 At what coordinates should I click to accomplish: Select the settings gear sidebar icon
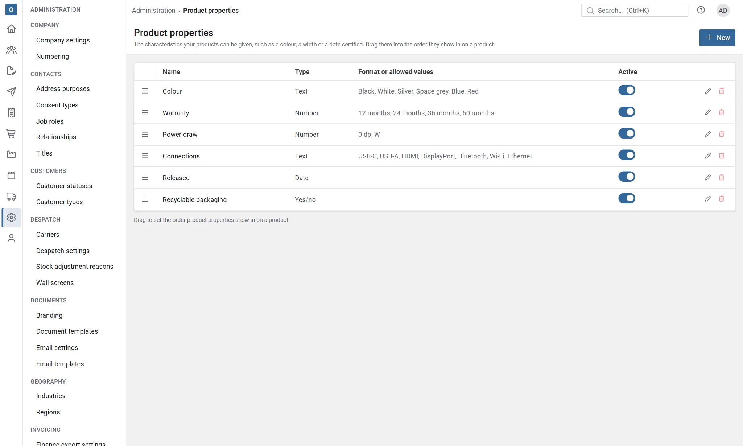tap(11, 218)
